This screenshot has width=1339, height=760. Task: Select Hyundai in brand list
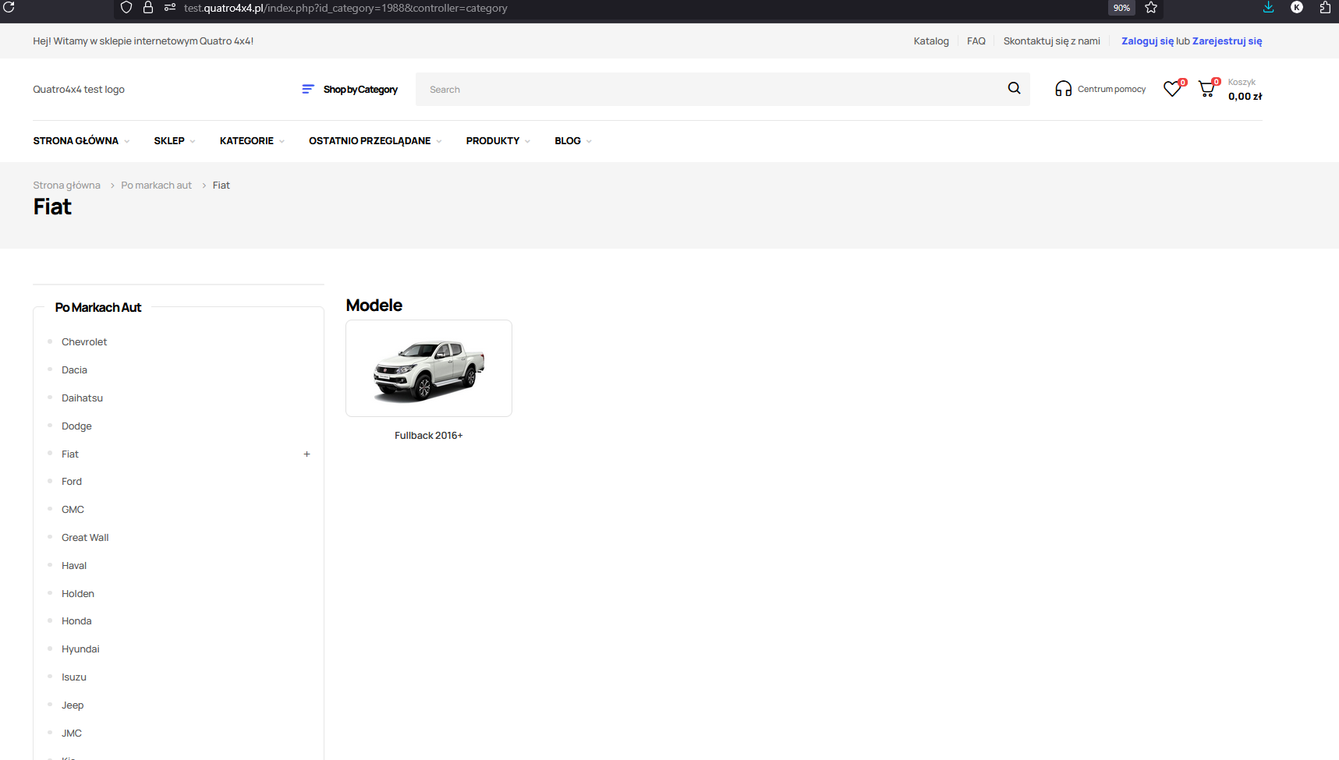[80, 649]
